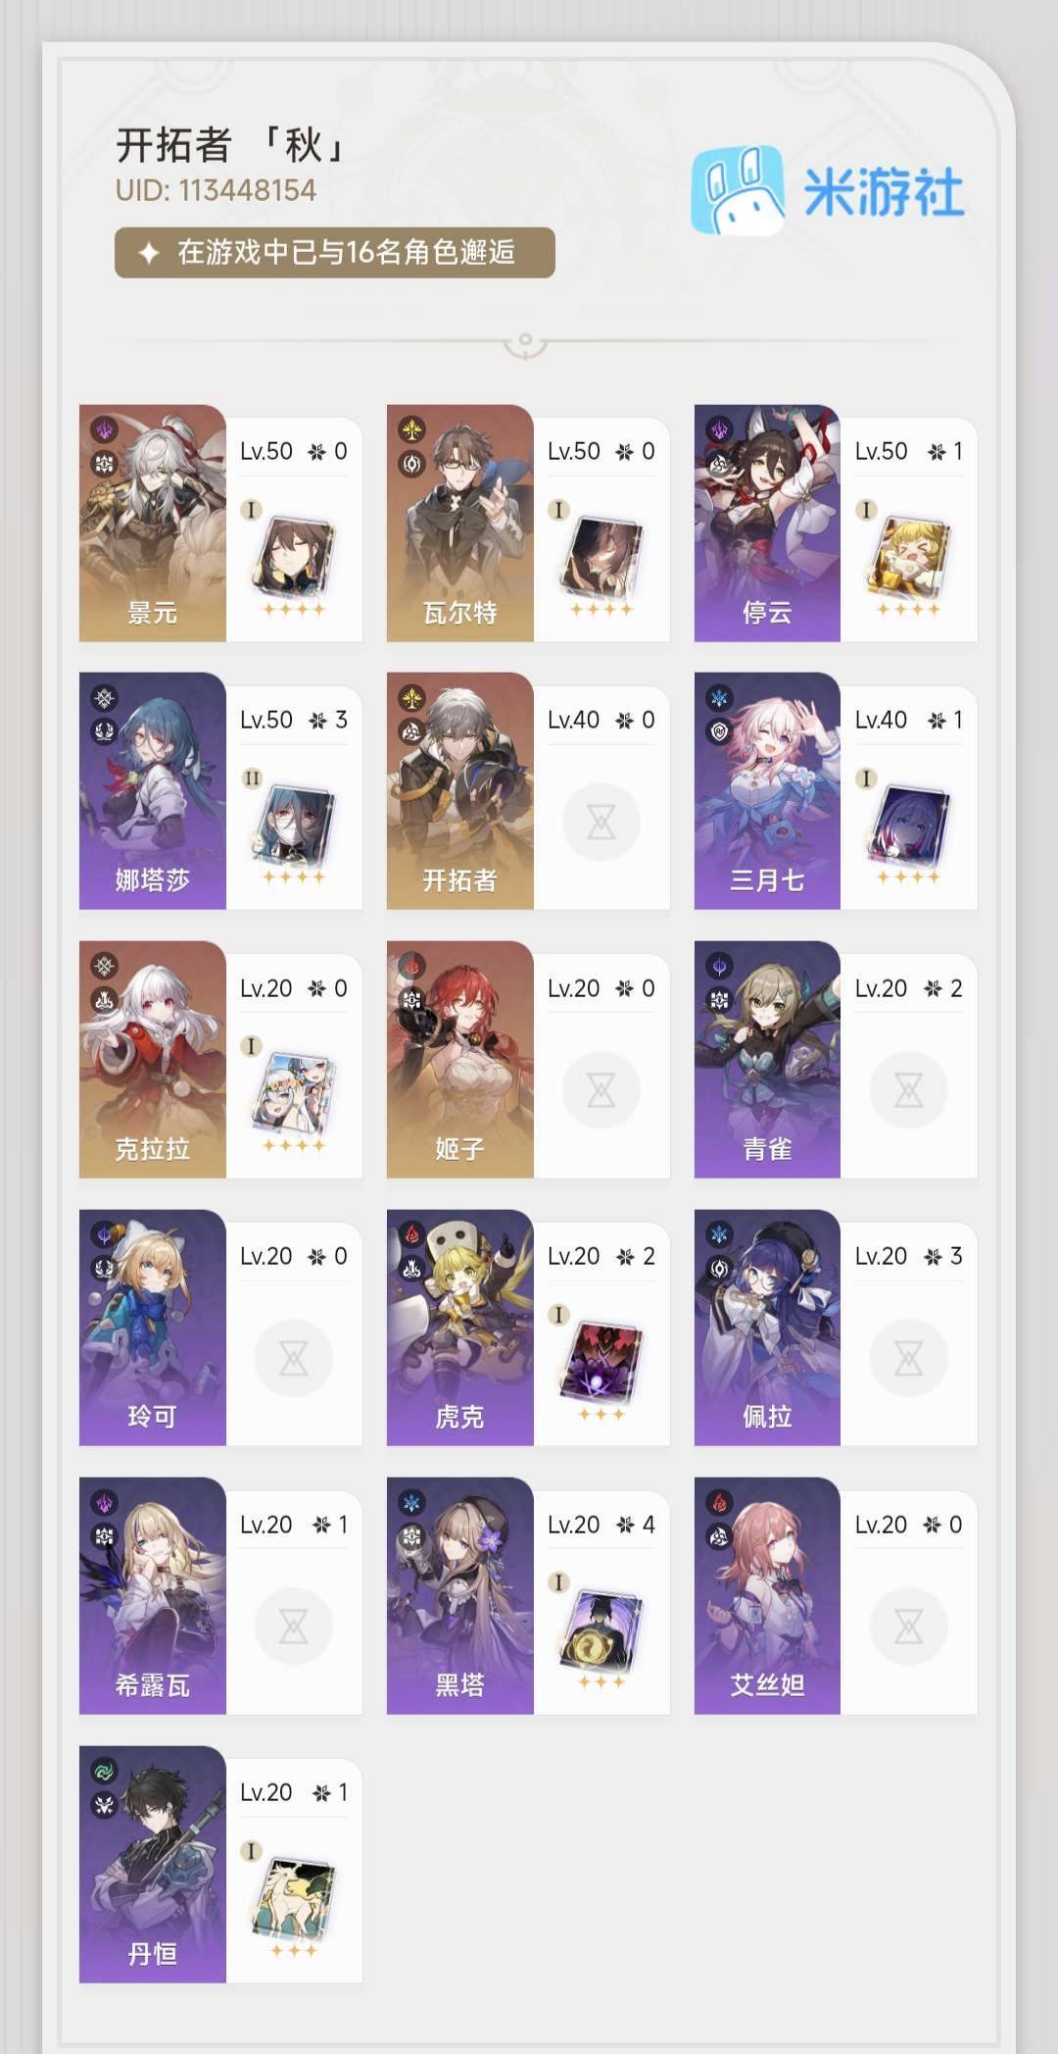This screenshot has width=1058, height=2054.
Task: Select 虎克's three-star light cone icon
Action: [x=601, y=1360]
